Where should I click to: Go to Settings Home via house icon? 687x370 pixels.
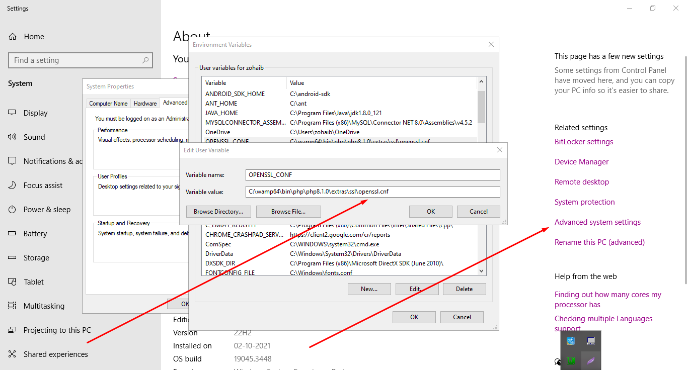pyautogui.click(x=12, y=37)
